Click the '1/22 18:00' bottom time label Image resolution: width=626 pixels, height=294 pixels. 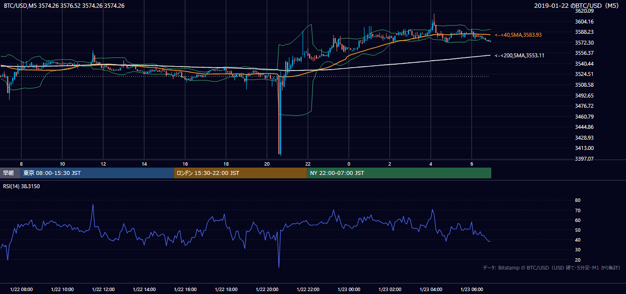[x=226, y=290]
